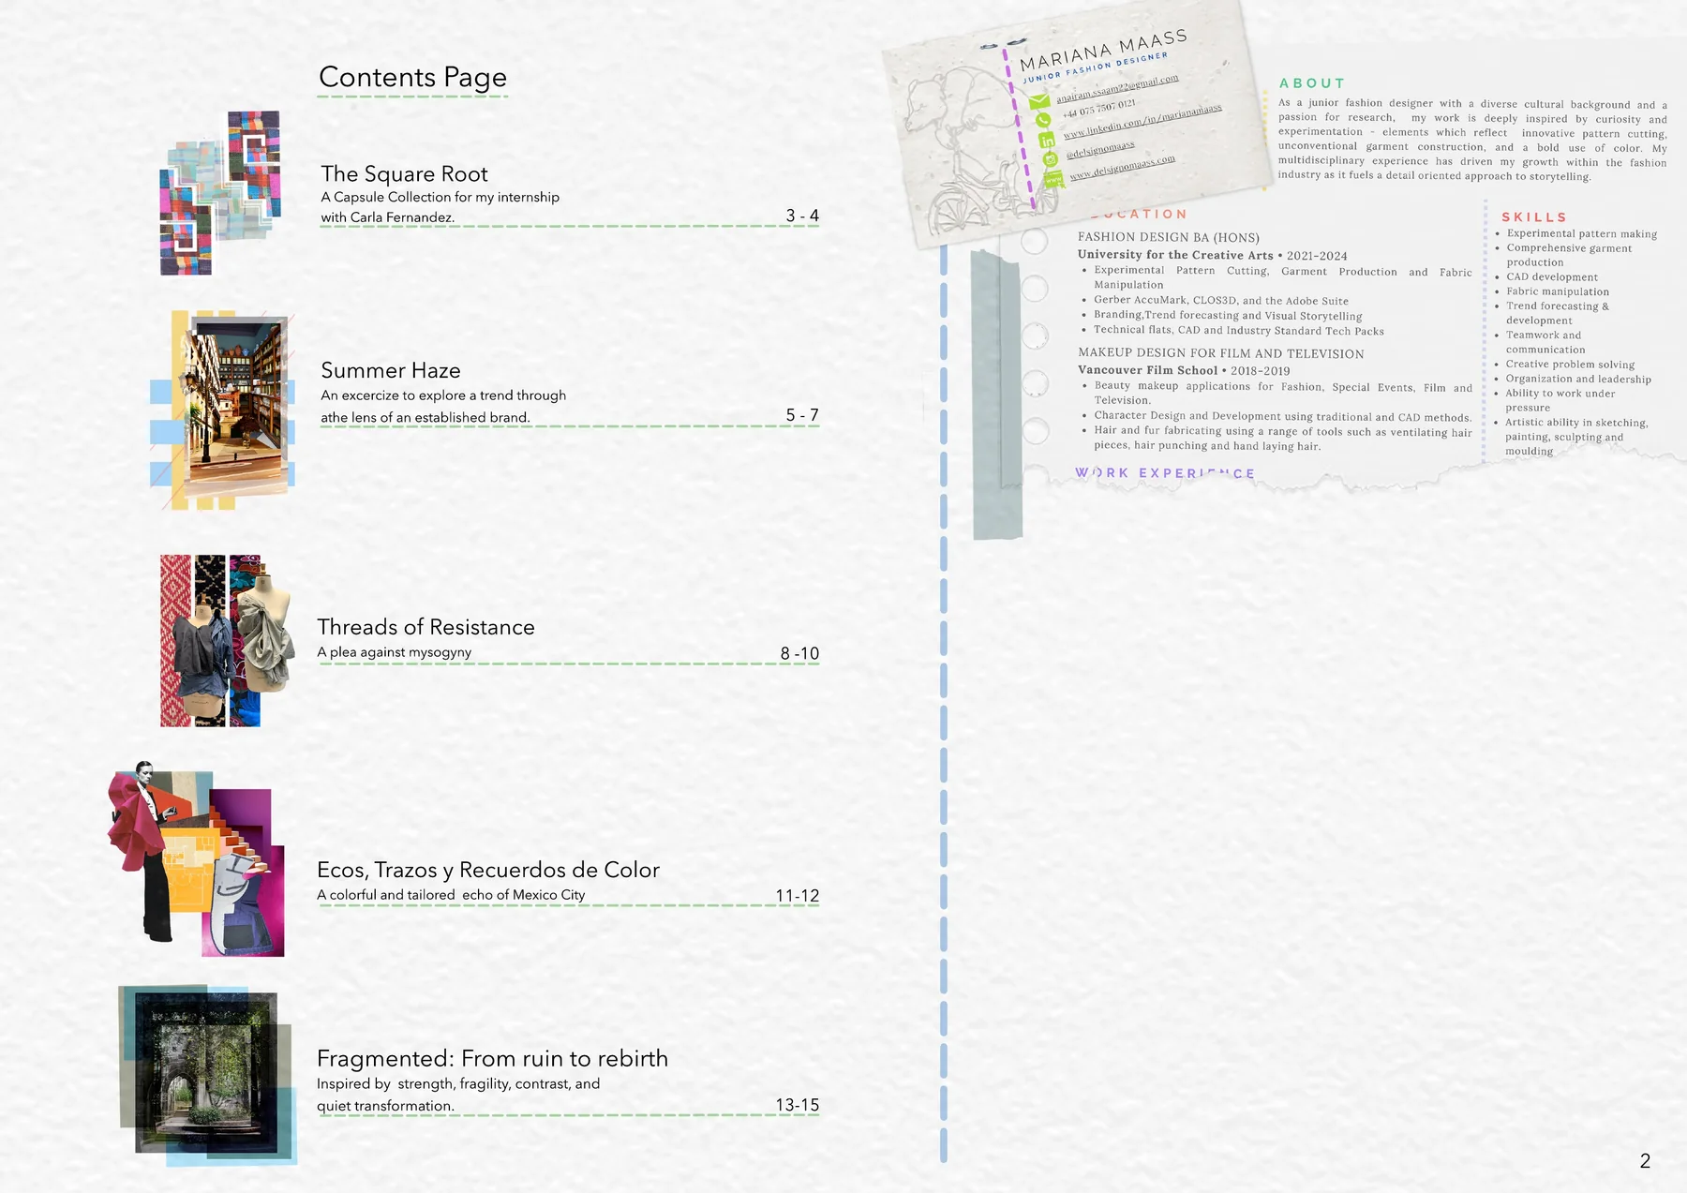Click FASHION DESIGN BA (HONS) text
Viewport: 1687px width, 1193px height.
tap(1169, 237)
